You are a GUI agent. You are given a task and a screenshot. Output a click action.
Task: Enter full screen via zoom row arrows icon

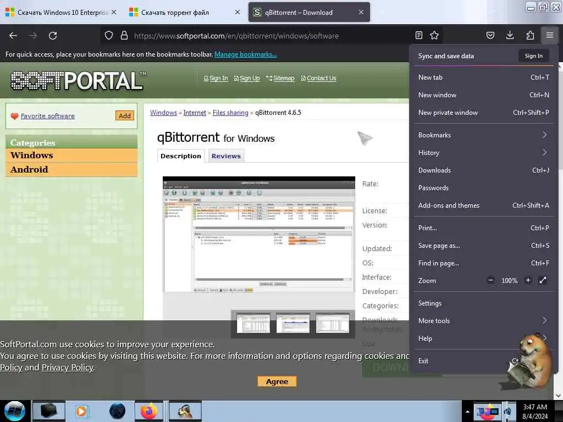pos(543,280)
